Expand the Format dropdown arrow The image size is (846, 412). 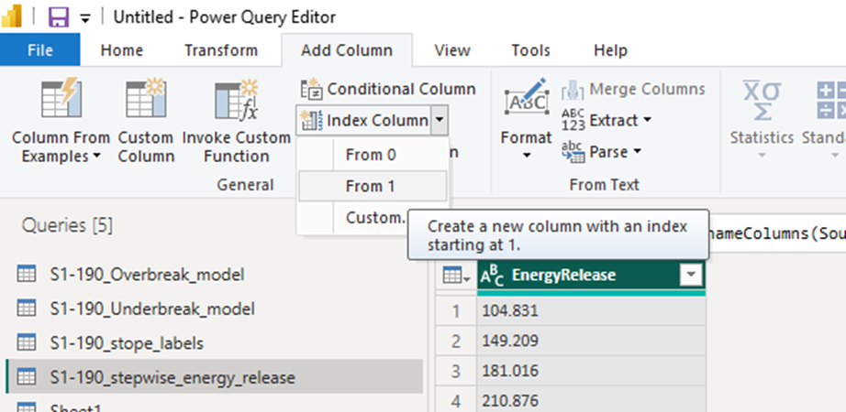pyautogui.click(x=527, y=157)
